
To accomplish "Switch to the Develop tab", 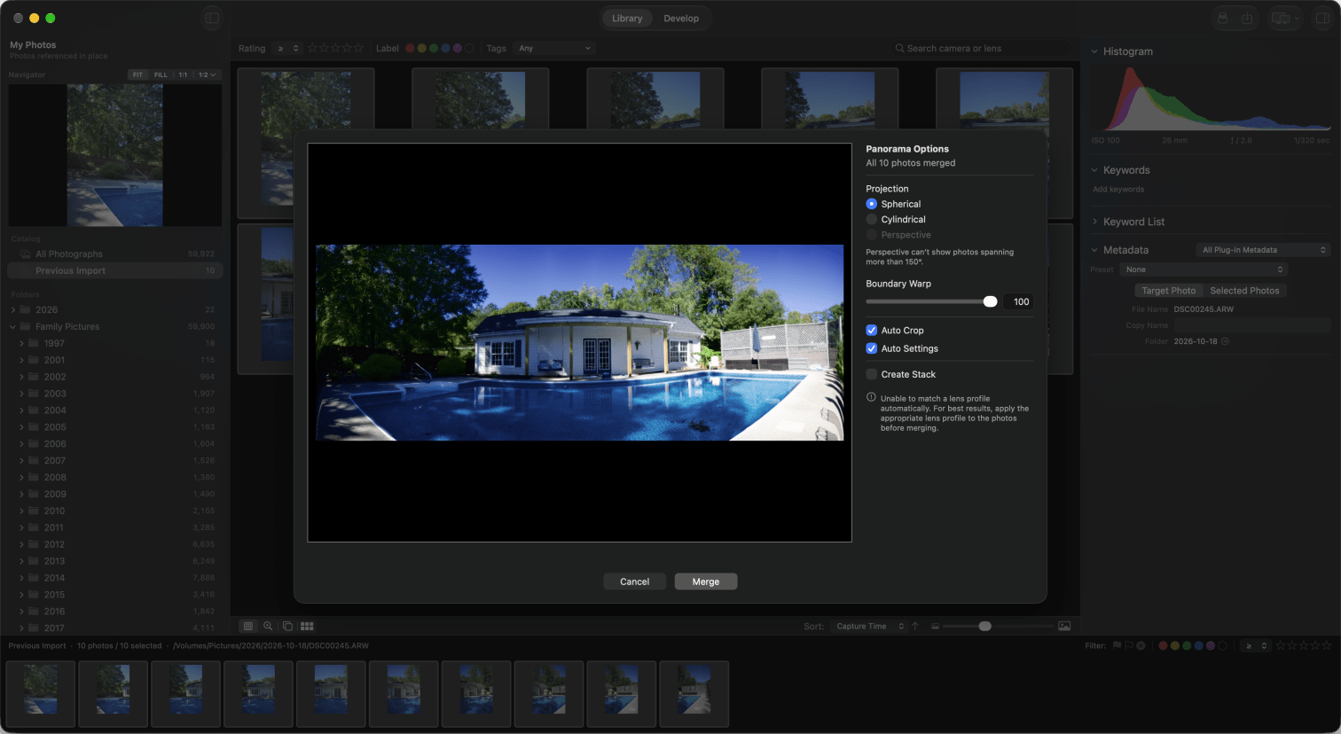I will coord(681,19).
